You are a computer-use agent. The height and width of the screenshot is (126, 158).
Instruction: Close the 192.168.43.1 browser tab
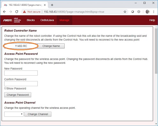coord(45,5)
